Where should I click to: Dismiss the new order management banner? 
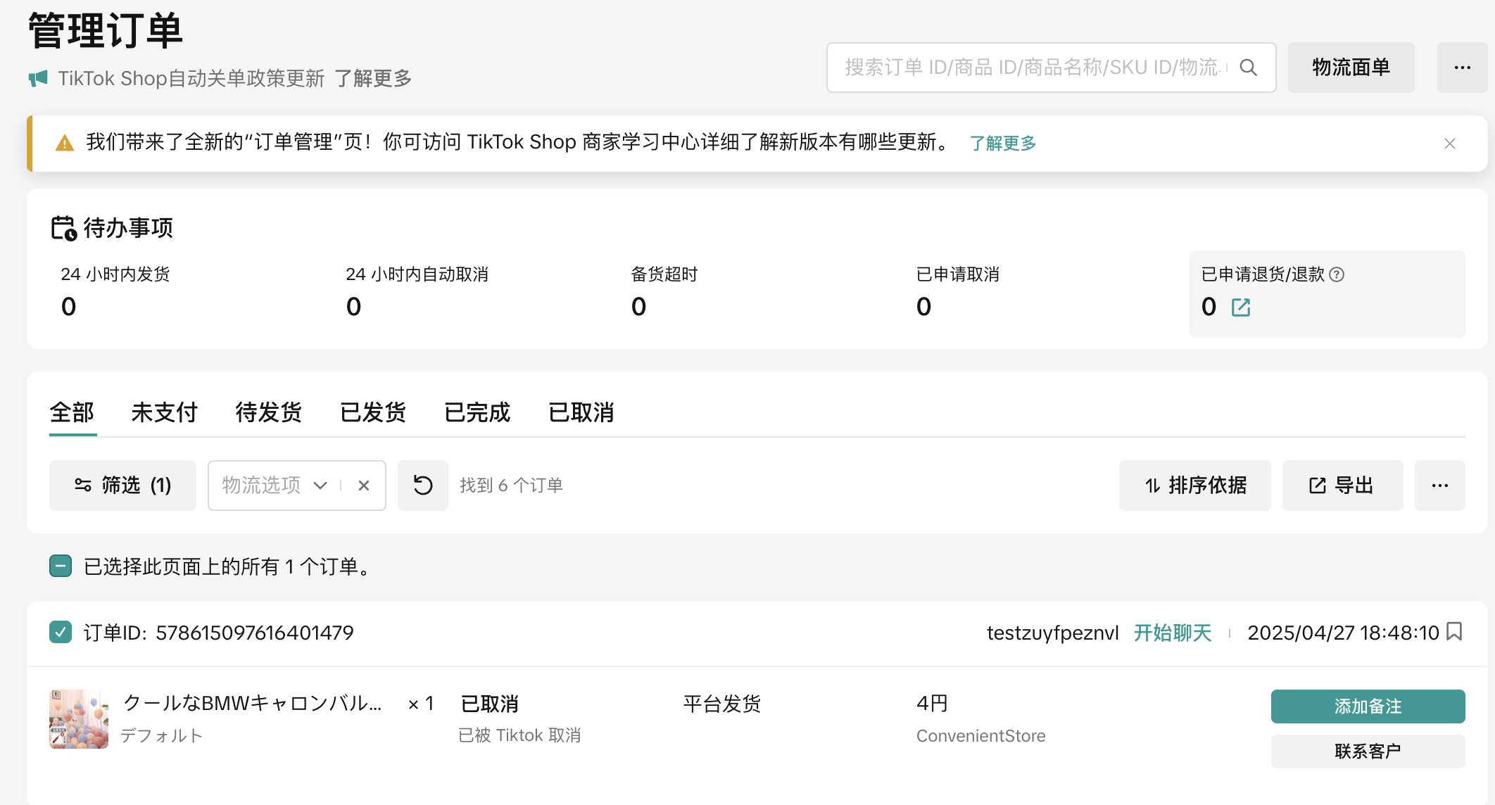point(1449,144)
